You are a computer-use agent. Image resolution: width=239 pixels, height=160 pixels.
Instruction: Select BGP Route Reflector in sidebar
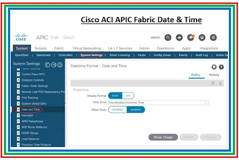pyautogui.click(x=35, y=127)
